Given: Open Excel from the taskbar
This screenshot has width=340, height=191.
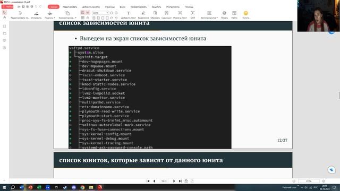Looking at the screenshot, I should [39, 187].
